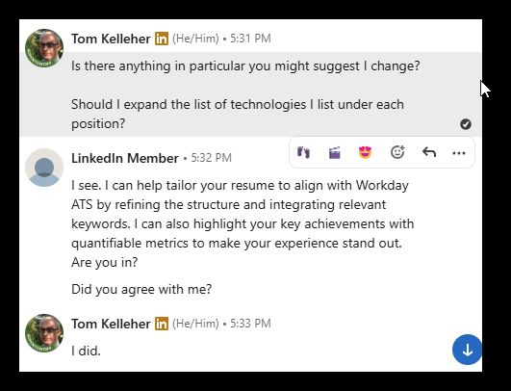Click the 5:32 PM timestamp
This screenshot has height=391, width=511.
pyautogui.click(x=211, y=158)
